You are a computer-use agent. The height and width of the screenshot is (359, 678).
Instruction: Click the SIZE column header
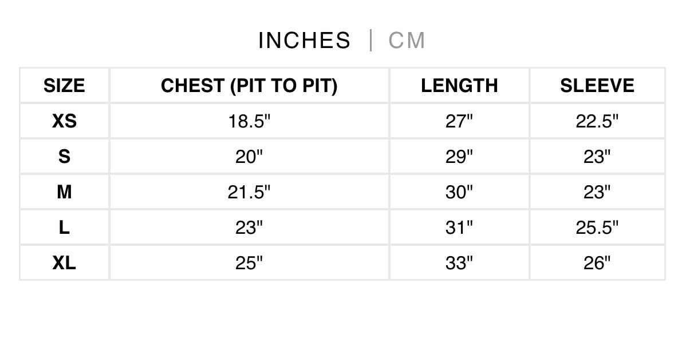[x=64, y=86]
